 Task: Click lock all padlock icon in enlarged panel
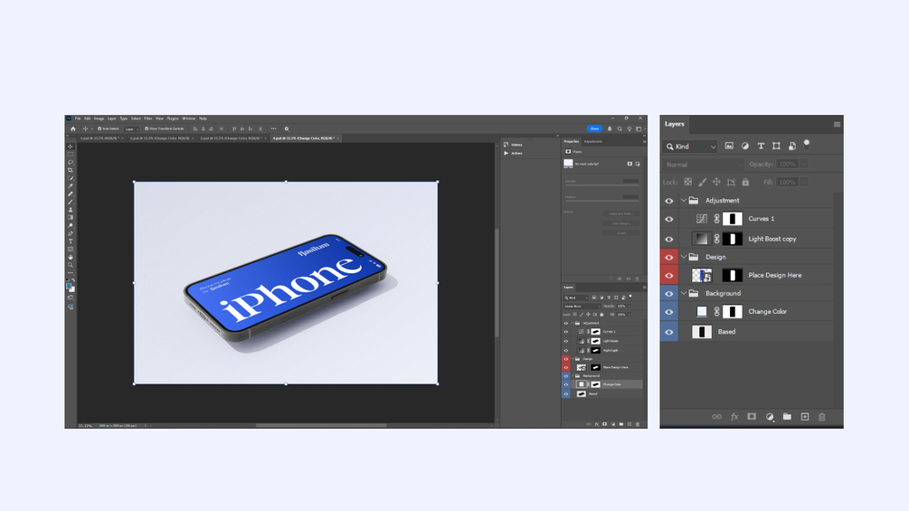tap(745, 182)
